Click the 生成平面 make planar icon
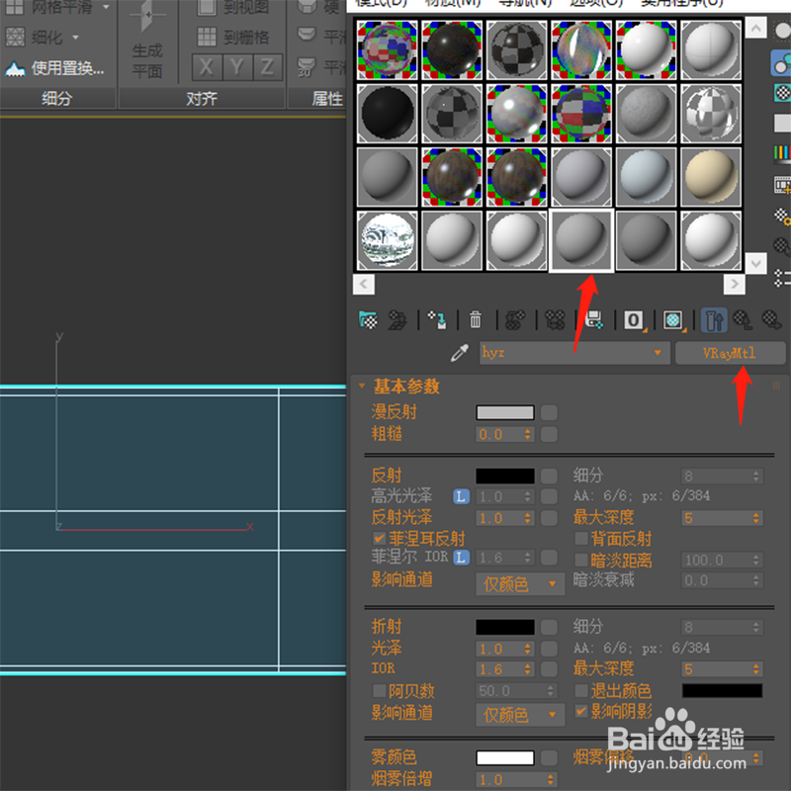This screenshot has height=791, width=791. 147,16
